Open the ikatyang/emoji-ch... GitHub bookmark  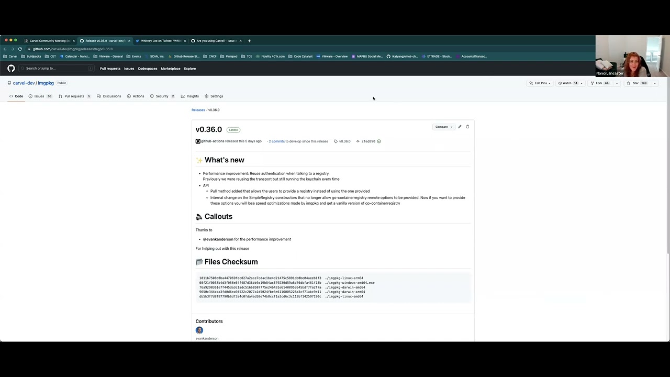[402, 57]
